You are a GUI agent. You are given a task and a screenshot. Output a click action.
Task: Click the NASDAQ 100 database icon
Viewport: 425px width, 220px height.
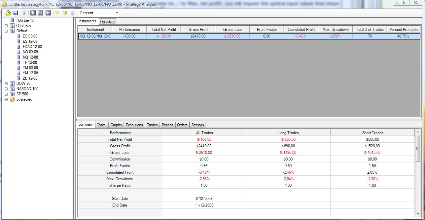pyautogui.click(x=12, y=89)
